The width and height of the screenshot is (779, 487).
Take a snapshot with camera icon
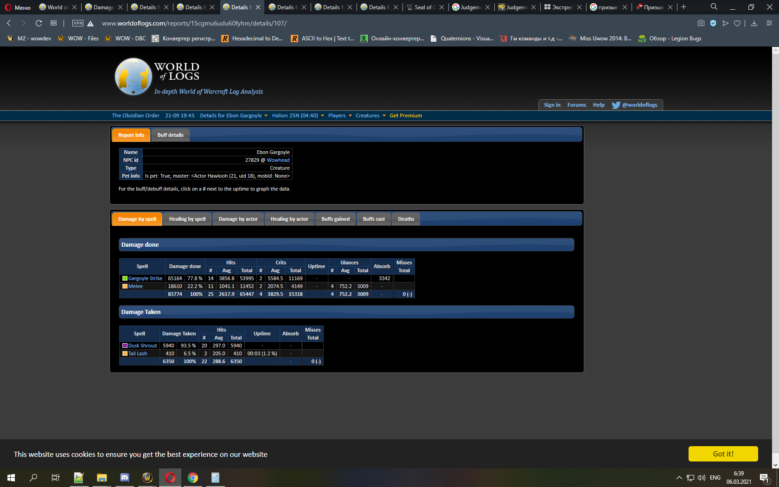click(x=701, y=23)
